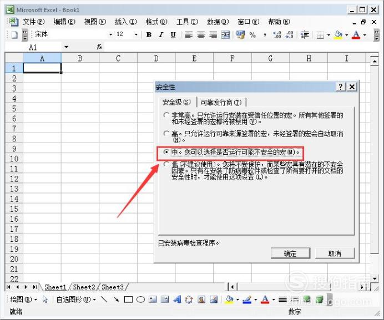Image resolution: width=384 pixels, height=320 pixels.
Task: Apply Drawing toolbar blue Line Color
Action: click(247, 299)
